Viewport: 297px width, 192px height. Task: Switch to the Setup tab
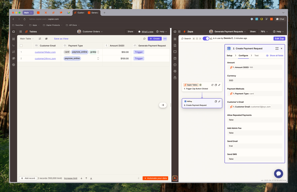[229, 55]
